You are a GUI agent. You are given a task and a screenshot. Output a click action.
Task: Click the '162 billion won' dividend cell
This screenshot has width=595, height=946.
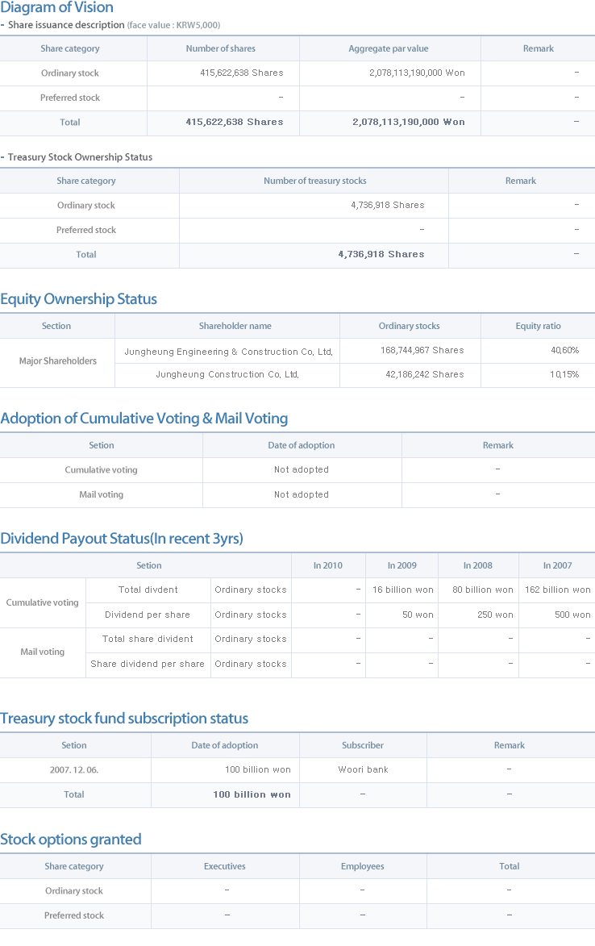tap(558, 590)
